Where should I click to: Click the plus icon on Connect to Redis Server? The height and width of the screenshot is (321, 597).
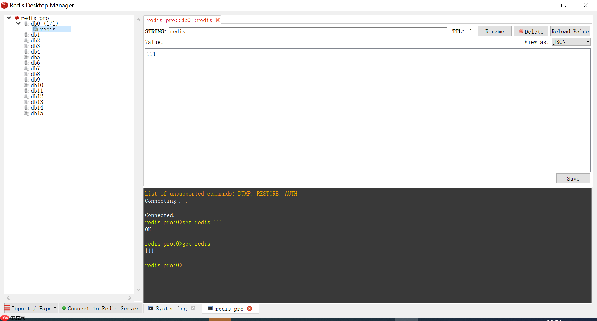pos(64,308)
